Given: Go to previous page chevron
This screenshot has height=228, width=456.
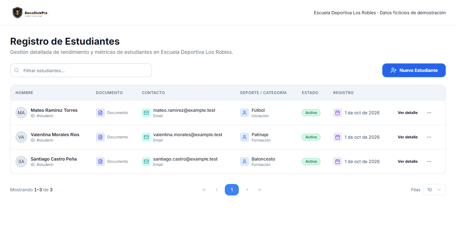Looking at the screenshot, I should 217,190.
